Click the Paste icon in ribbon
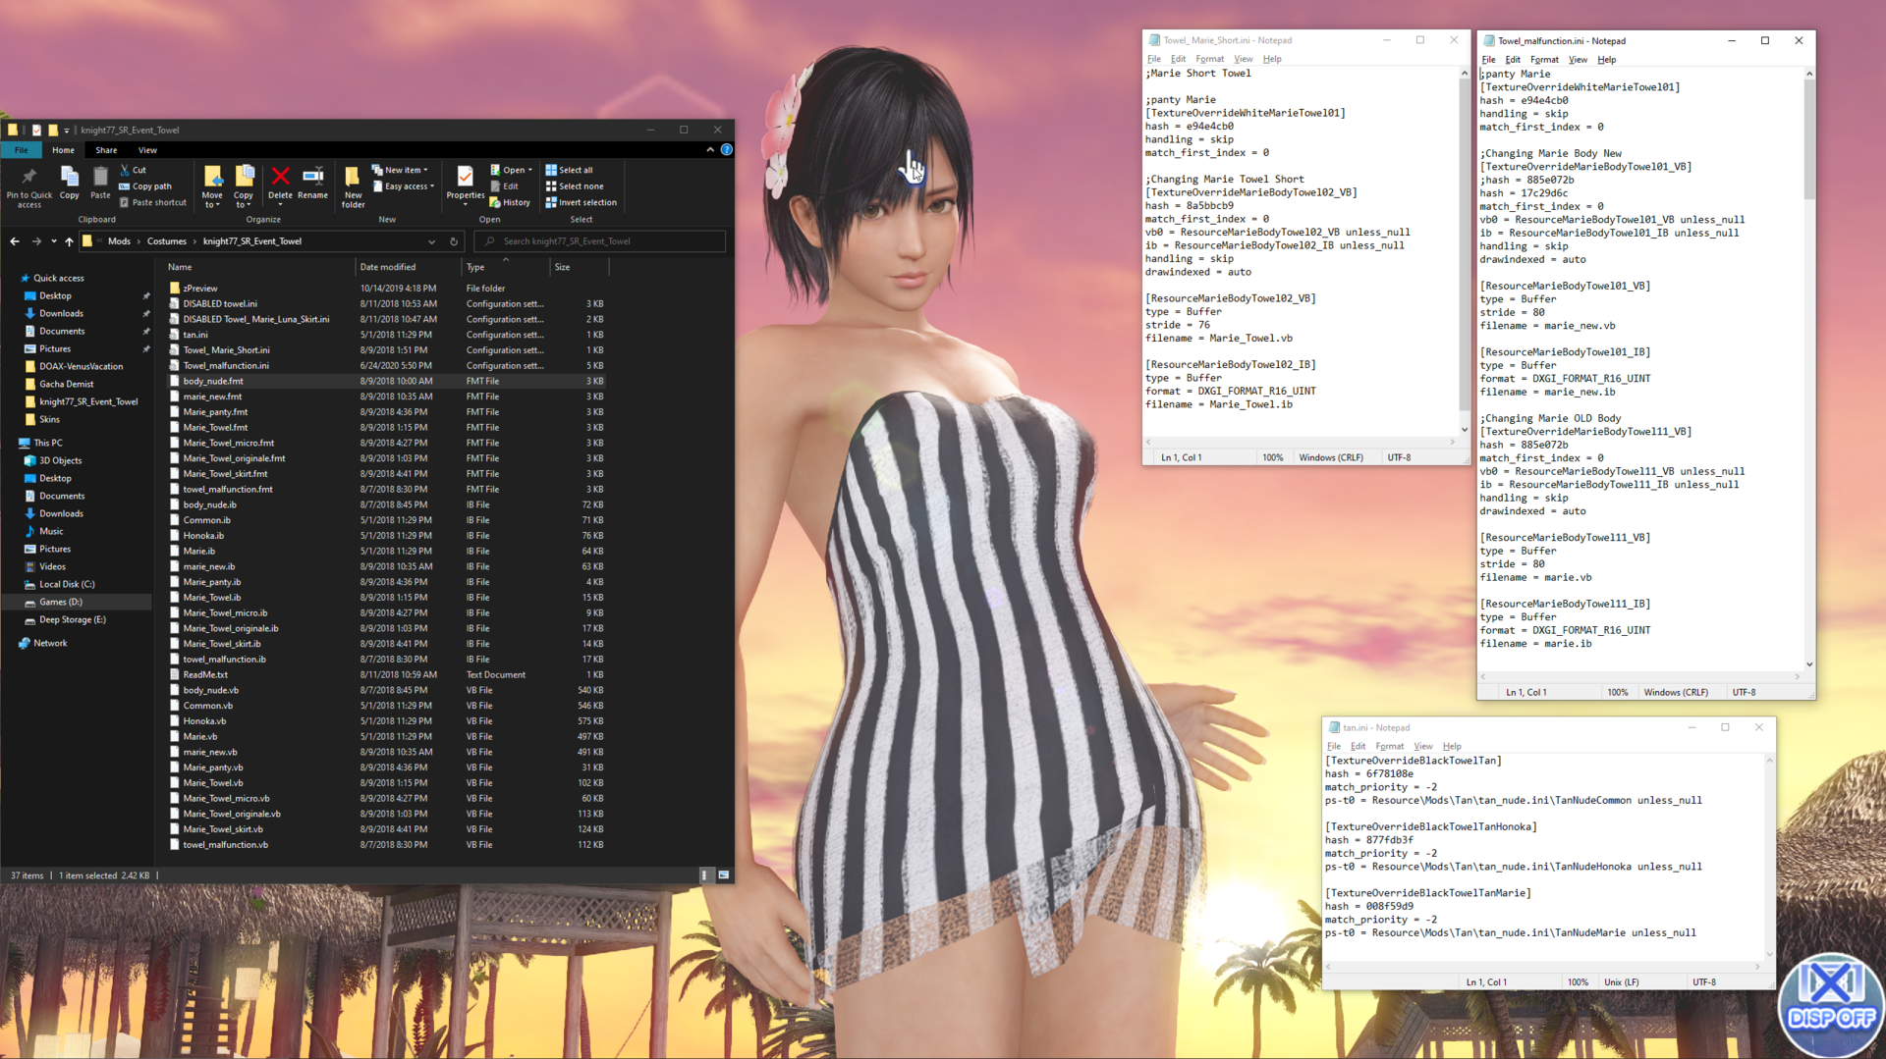Screen dimensions: 1886x1059 tap(100, 183)
